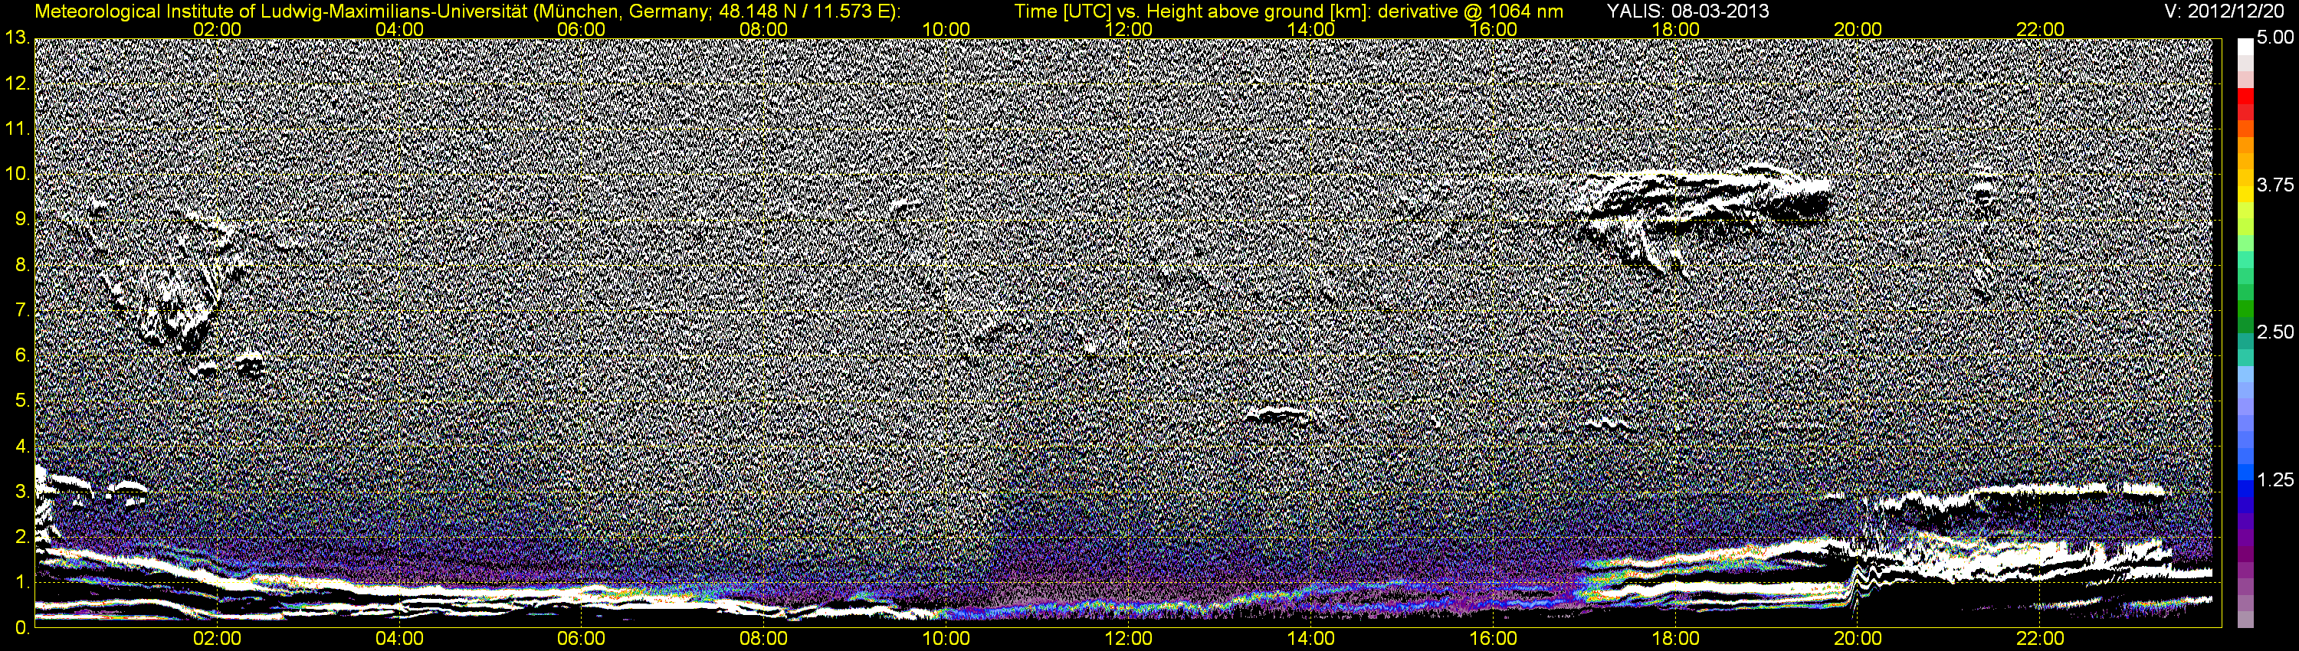
Task: Click height axis label 5
Action: [x=21, y=402]
